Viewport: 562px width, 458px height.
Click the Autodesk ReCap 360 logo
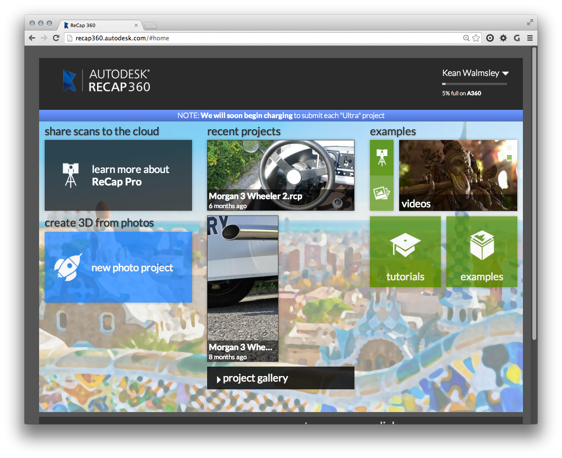pos(107,81)
